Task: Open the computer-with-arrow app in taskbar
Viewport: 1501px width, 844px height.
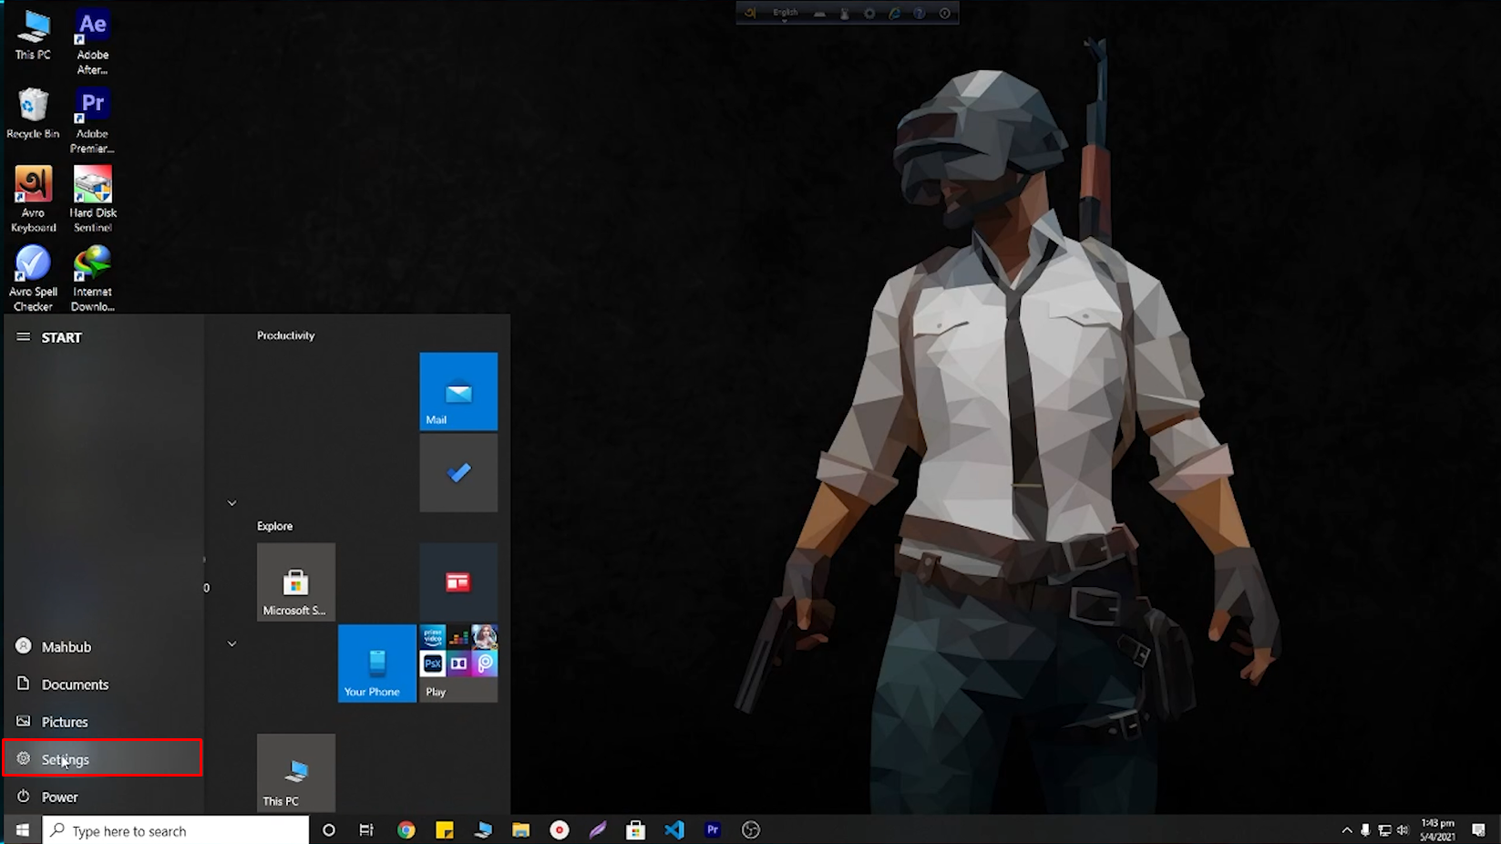Action: [x=483, y=829]
